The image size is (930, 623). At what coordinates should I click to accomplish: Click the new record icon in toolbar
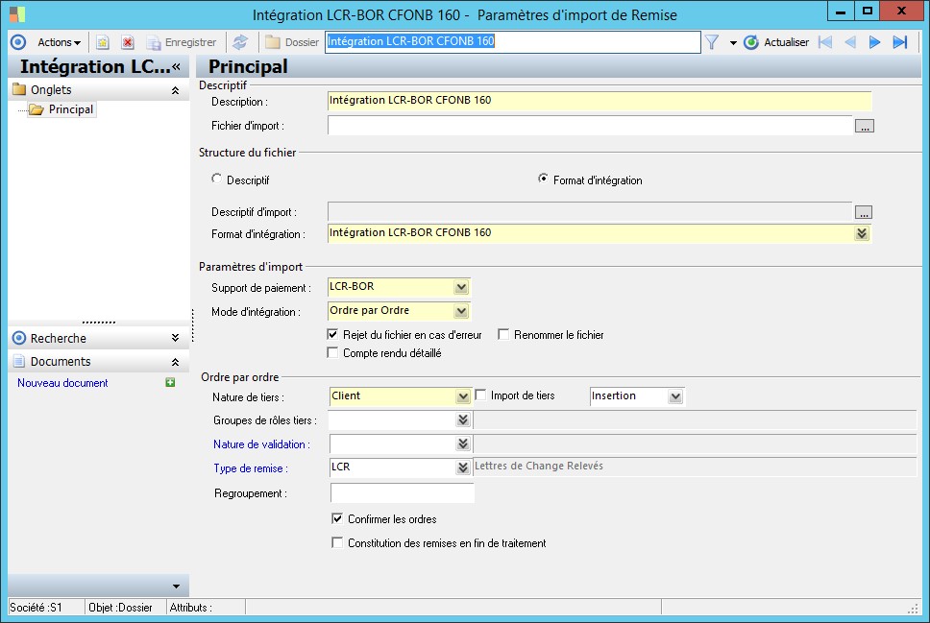[x=103, y=42]
